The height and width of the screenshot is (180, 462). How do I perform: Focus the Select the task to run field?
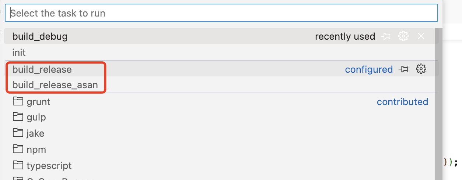pos(221,13)
